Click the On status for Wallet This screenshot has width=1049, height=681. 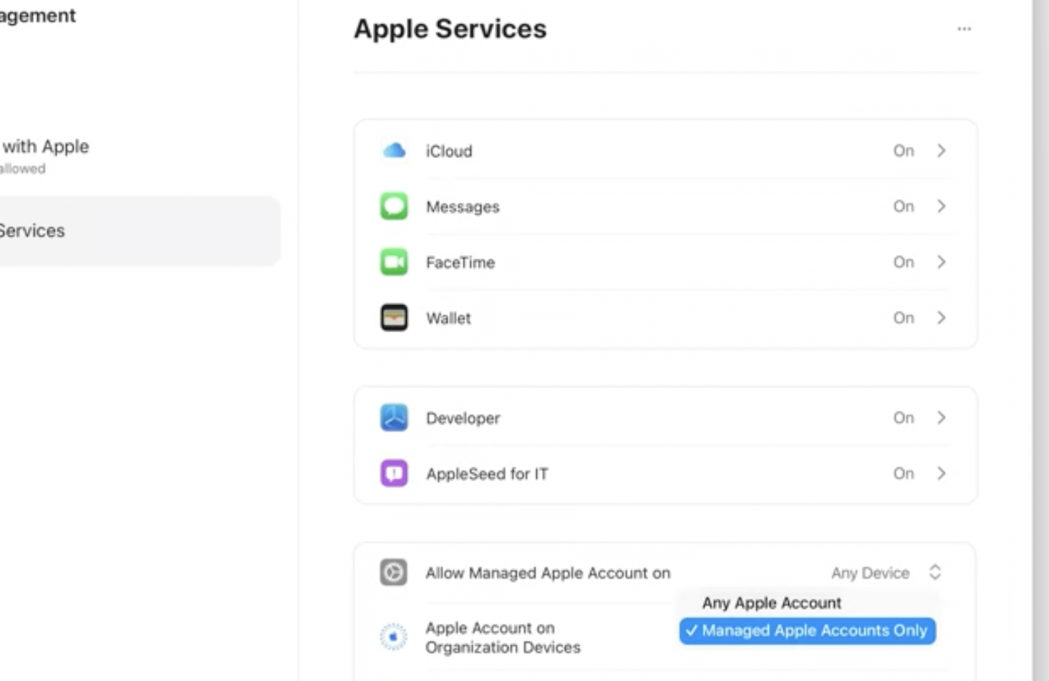(x=904, y=317)
